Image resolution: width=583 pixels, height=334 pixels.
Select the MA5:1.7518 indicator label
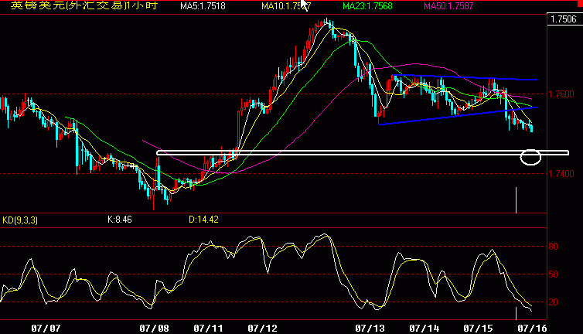tap(203, 6)
